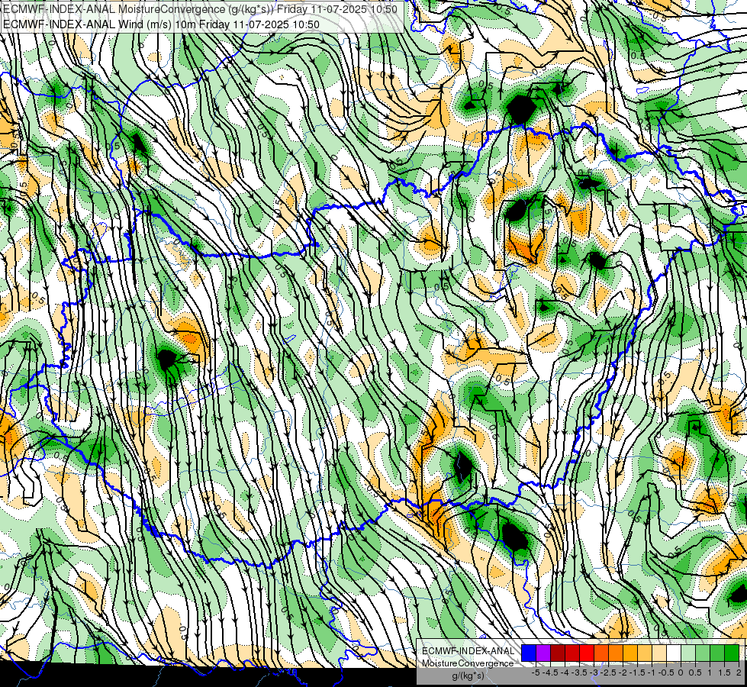Click the '-5' legend scale value

(536, 672)
